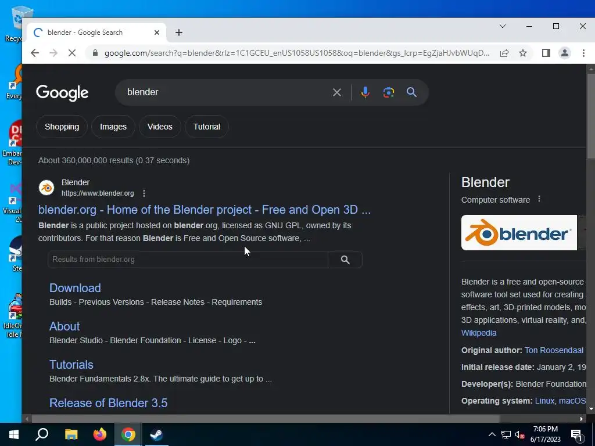Open Windows taskbar search

point(42,434)
